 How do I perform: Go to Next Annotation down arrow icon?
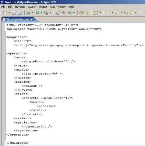click(x=108, y=13)
